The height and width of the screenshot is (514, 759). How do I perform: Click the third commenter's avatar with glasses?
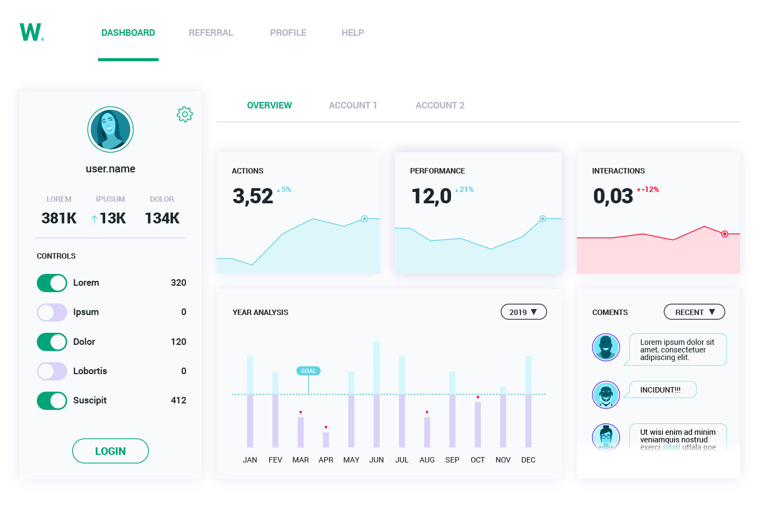606,437
